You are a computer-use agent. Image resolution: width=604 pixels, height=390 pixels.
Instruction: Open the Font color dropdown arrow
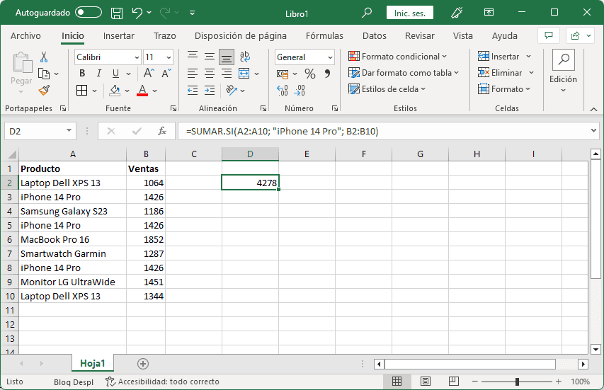click(155, 91)
